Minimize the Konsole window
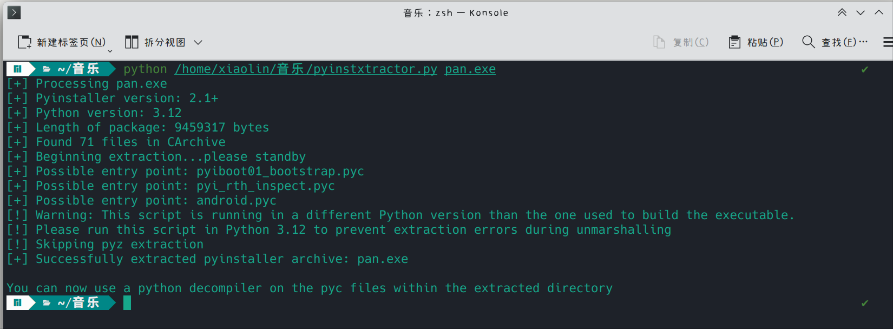 [861, 12]
